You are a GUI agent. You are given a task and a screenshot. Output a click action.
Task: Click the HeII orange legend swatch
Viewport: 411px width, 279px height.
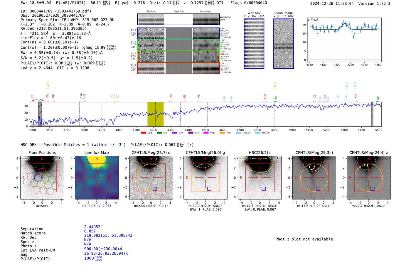click(x=222, y=133)
